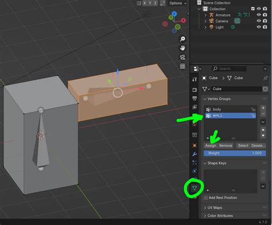272x225 pixels.
Task: Click the Deselect button
Action: [x=258, y=146]
